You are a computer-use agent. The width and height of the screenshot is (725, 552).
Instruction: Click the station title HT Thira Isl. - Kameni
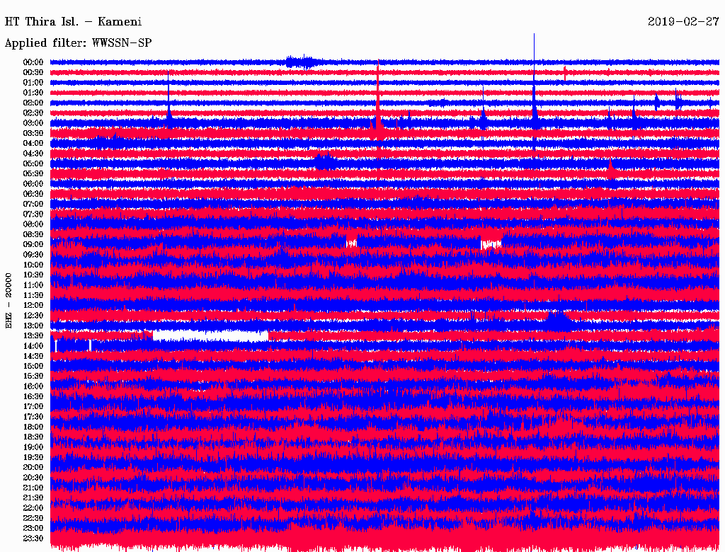click(73, 21)
